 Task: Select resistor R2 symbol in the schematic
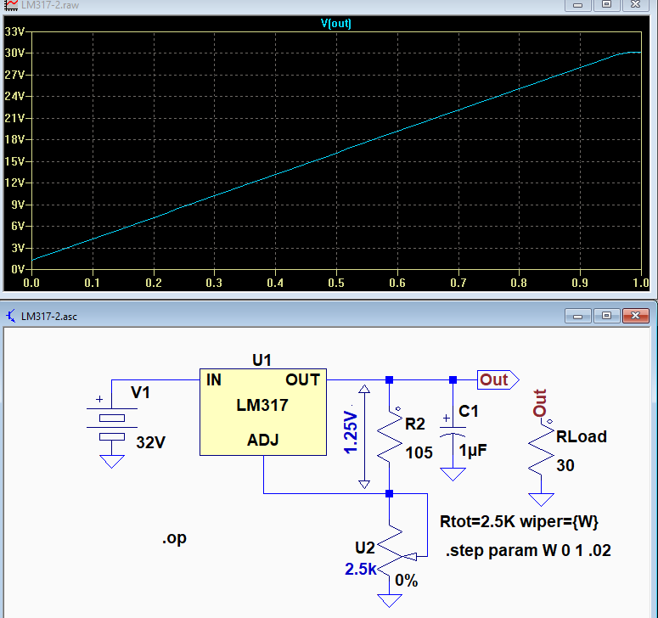click(390, 436)
